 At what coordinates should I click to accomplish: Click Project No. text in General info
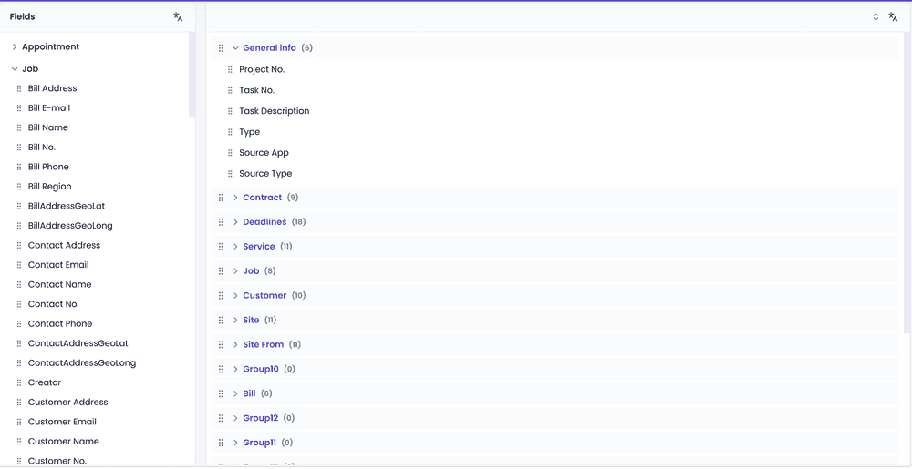click(262, 69)
